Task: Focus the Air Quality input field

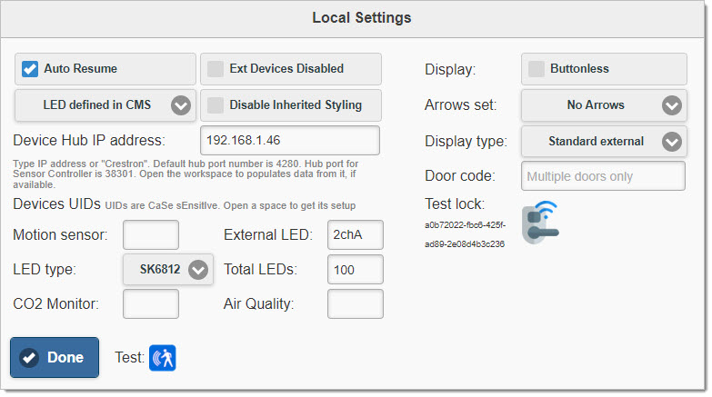Action: point(355,304)
